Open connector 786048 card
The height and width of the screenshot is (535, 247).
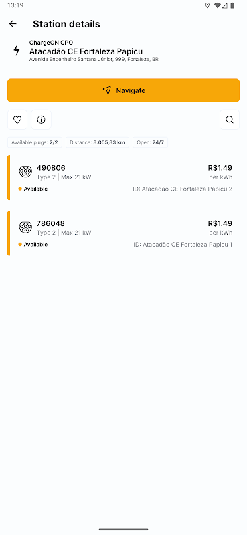(x=123, y=233)
